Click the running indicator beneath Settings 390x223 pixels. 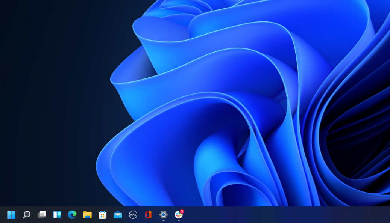163,221
